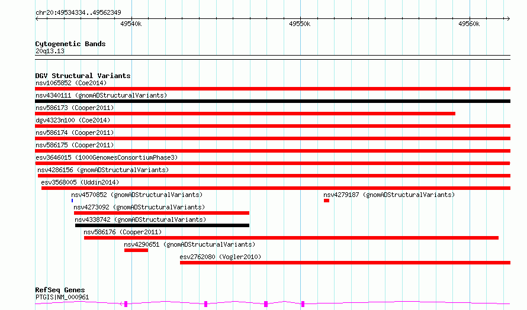Open esv3646015 1000GenomesConsortiumPhase3 label
Viewport: 527px width, 310px height.
(107, 157)
